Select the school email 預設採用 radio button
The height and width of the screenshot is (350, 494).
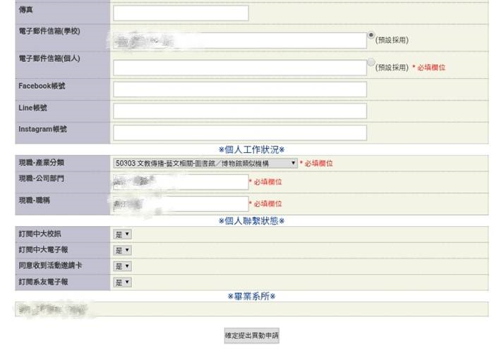coord(371,35)
